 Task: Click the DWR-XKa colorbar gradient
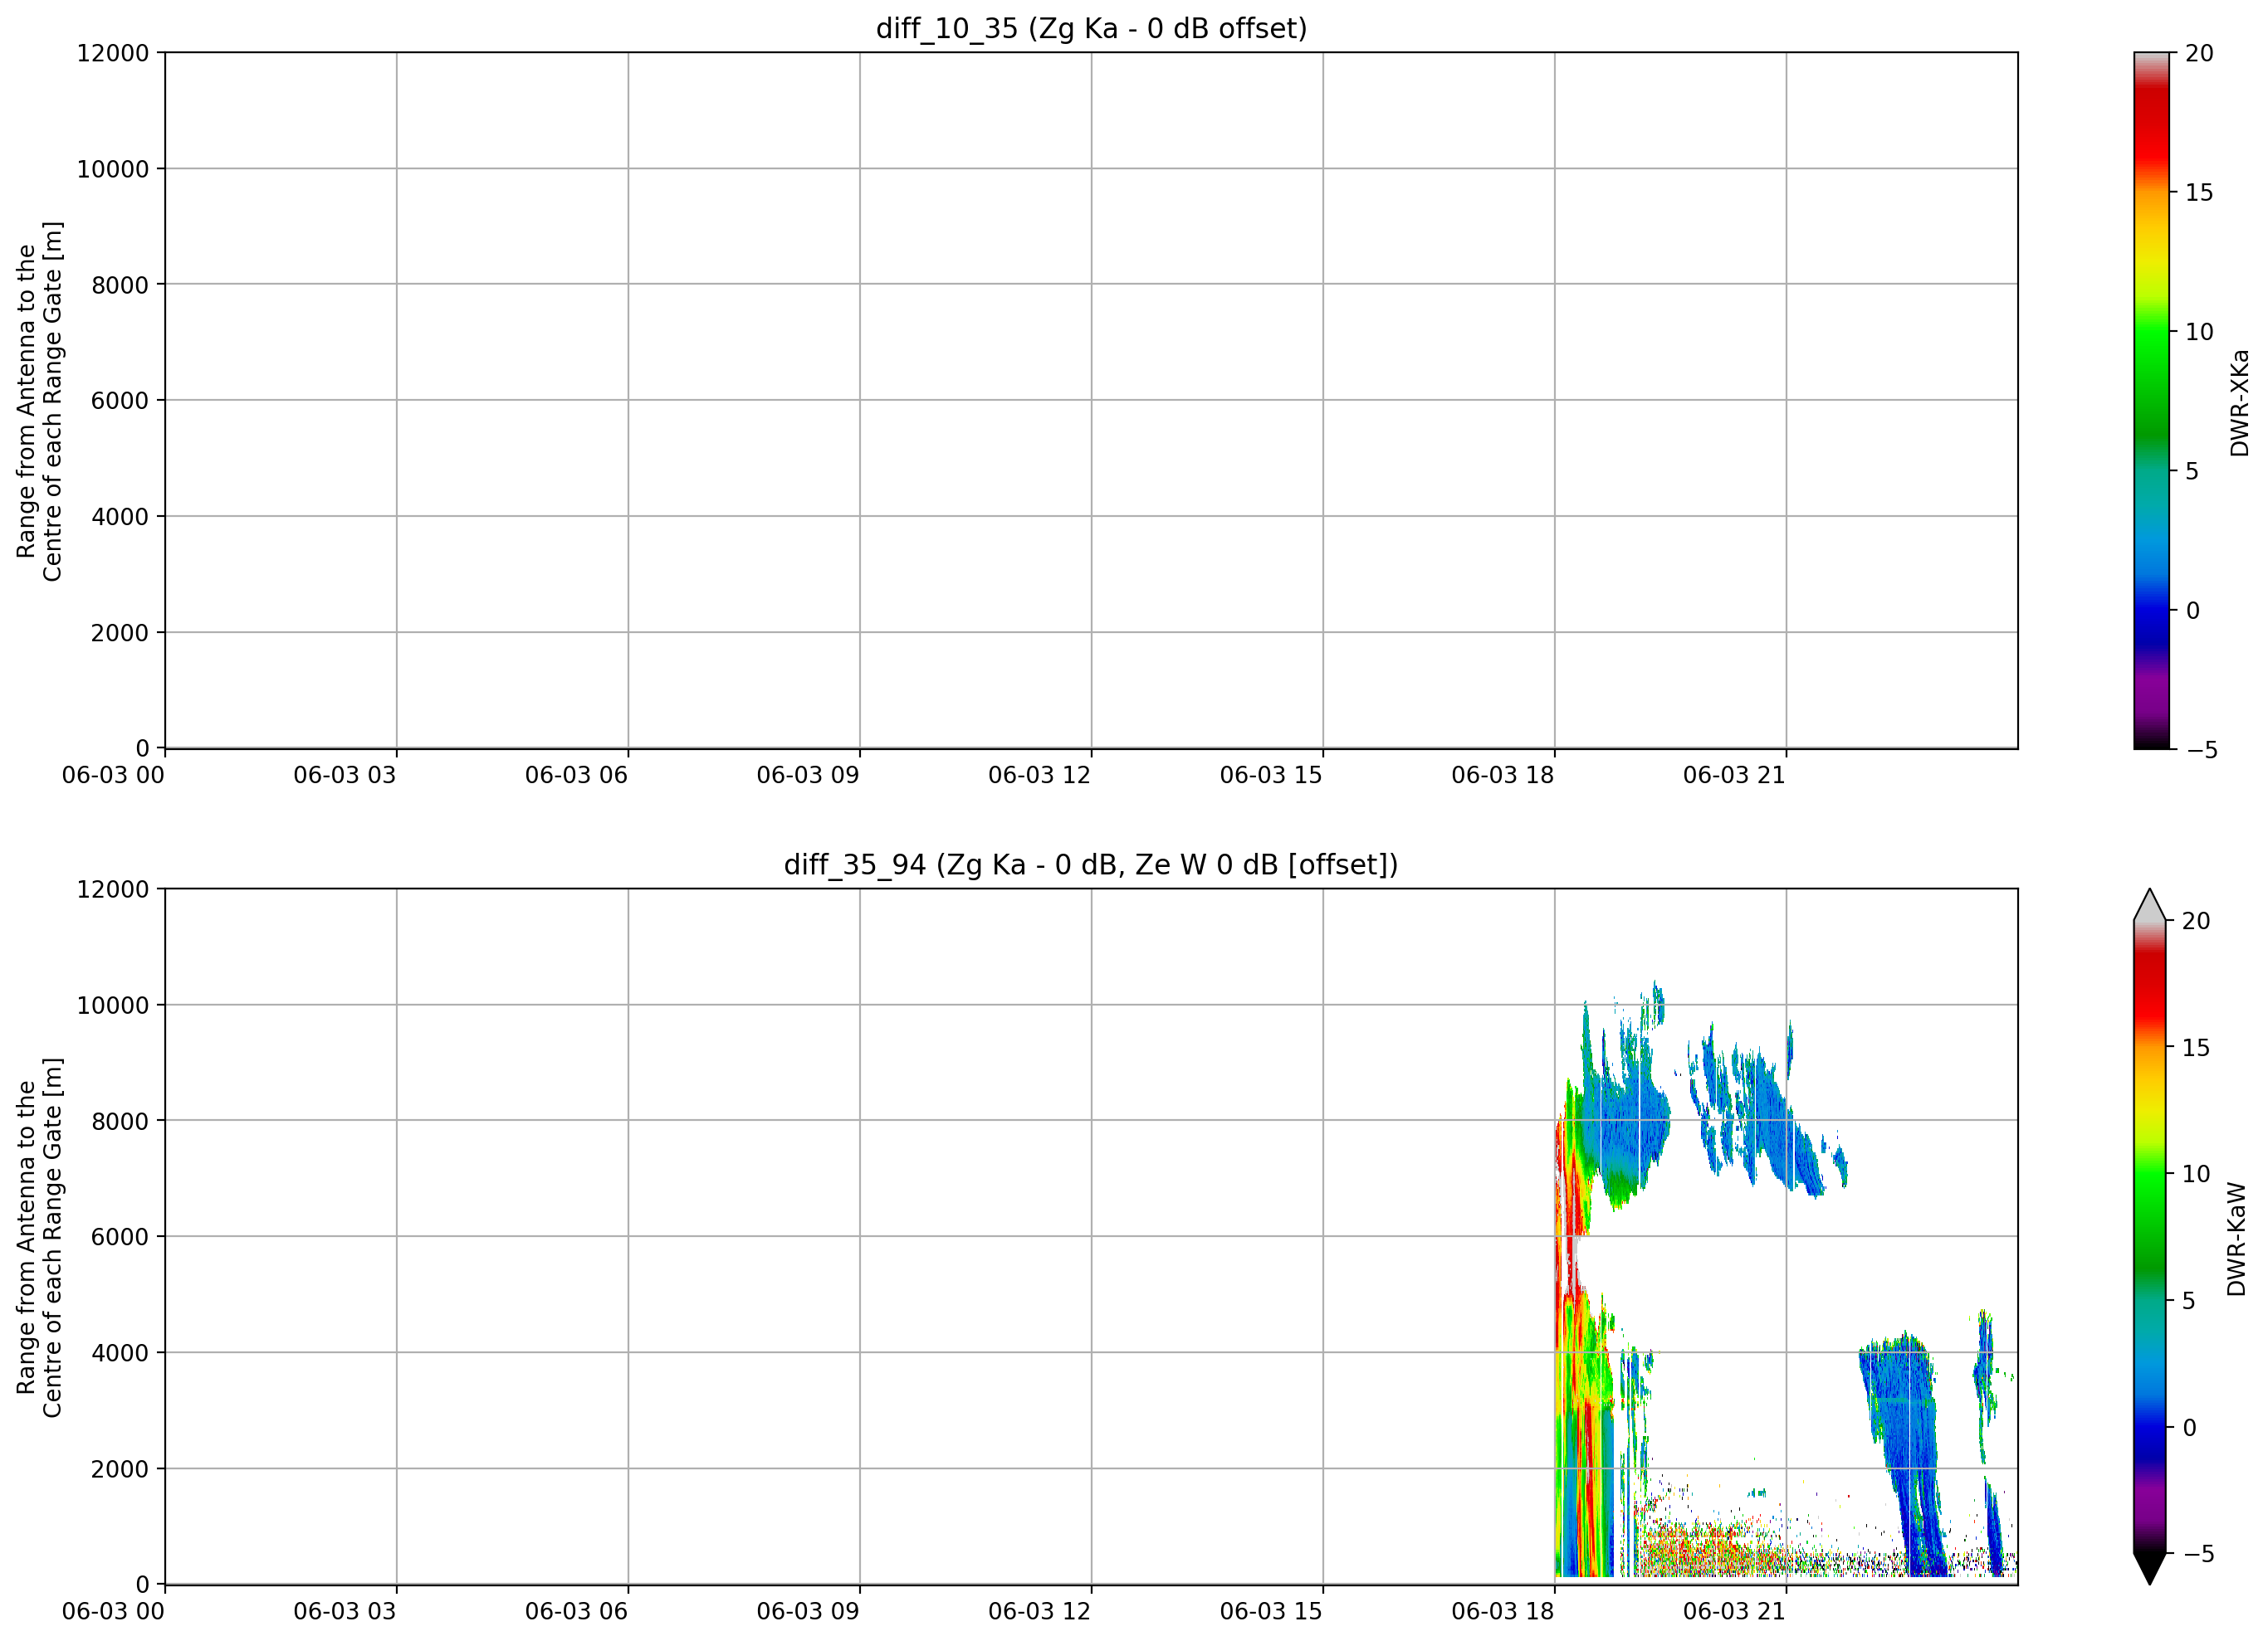pos(2151,400)
